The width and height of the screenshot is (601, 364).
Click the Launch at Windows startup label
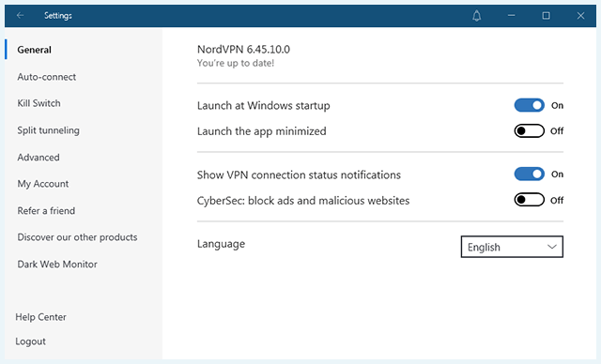click(x=263, y=106)
